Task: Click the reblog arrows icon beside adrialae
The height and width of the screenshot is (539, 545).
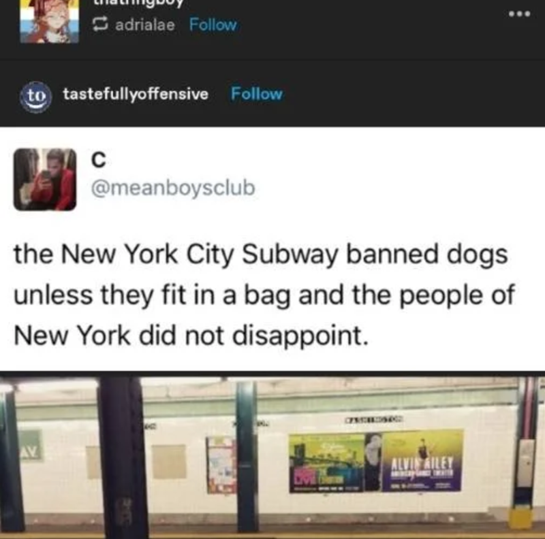Action: coord(100,24)
